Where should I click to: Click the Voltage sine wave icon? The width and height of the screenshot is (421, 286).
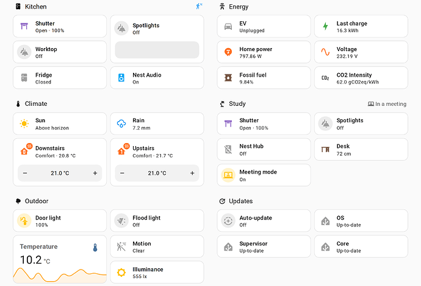(325, 52)
